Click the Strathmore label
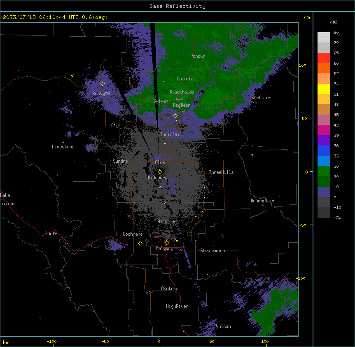355x347 pixels. click(213, 251)
